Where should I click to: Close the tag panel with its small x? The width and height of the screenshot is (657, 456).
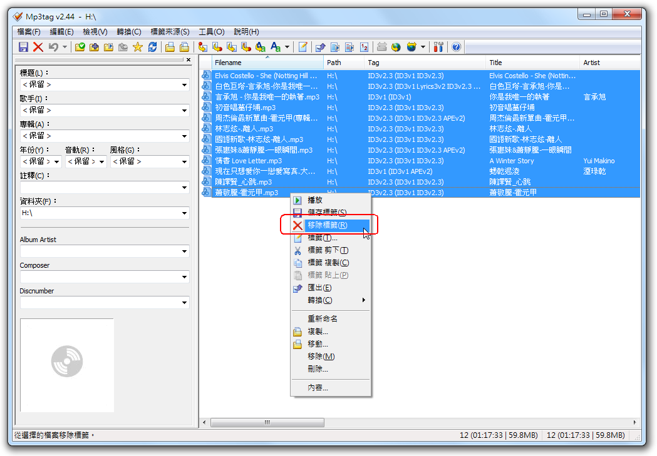click(x=189, y=60)
